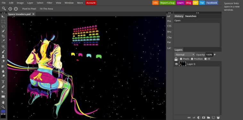Select the Rectangle shape tool

[3, 97]
